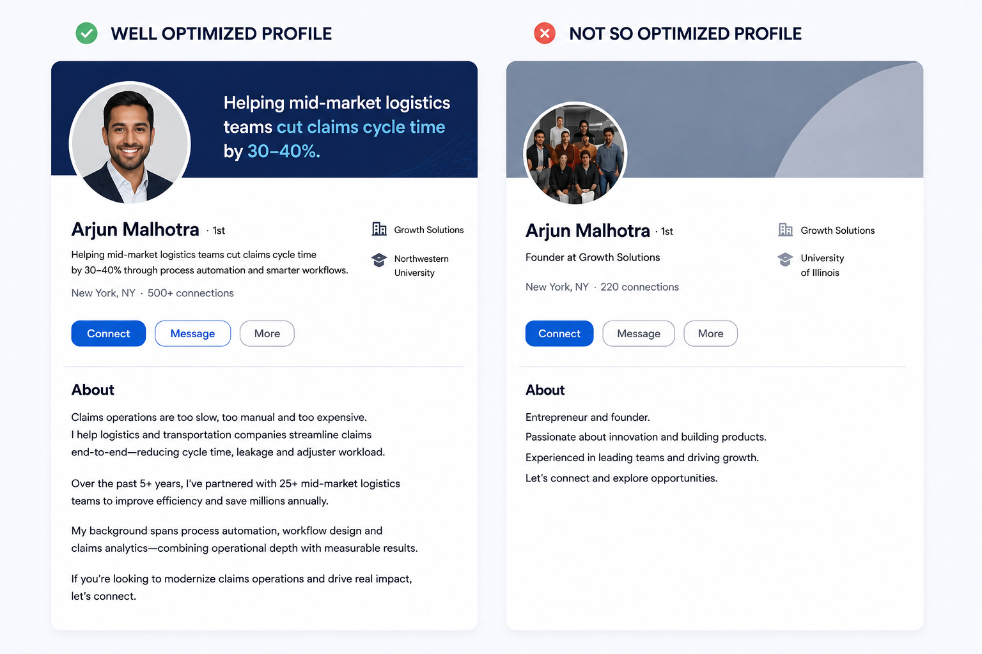982x654 pixels.
Task: Click the left profile headline about process automation
Action: pos(210,262)
